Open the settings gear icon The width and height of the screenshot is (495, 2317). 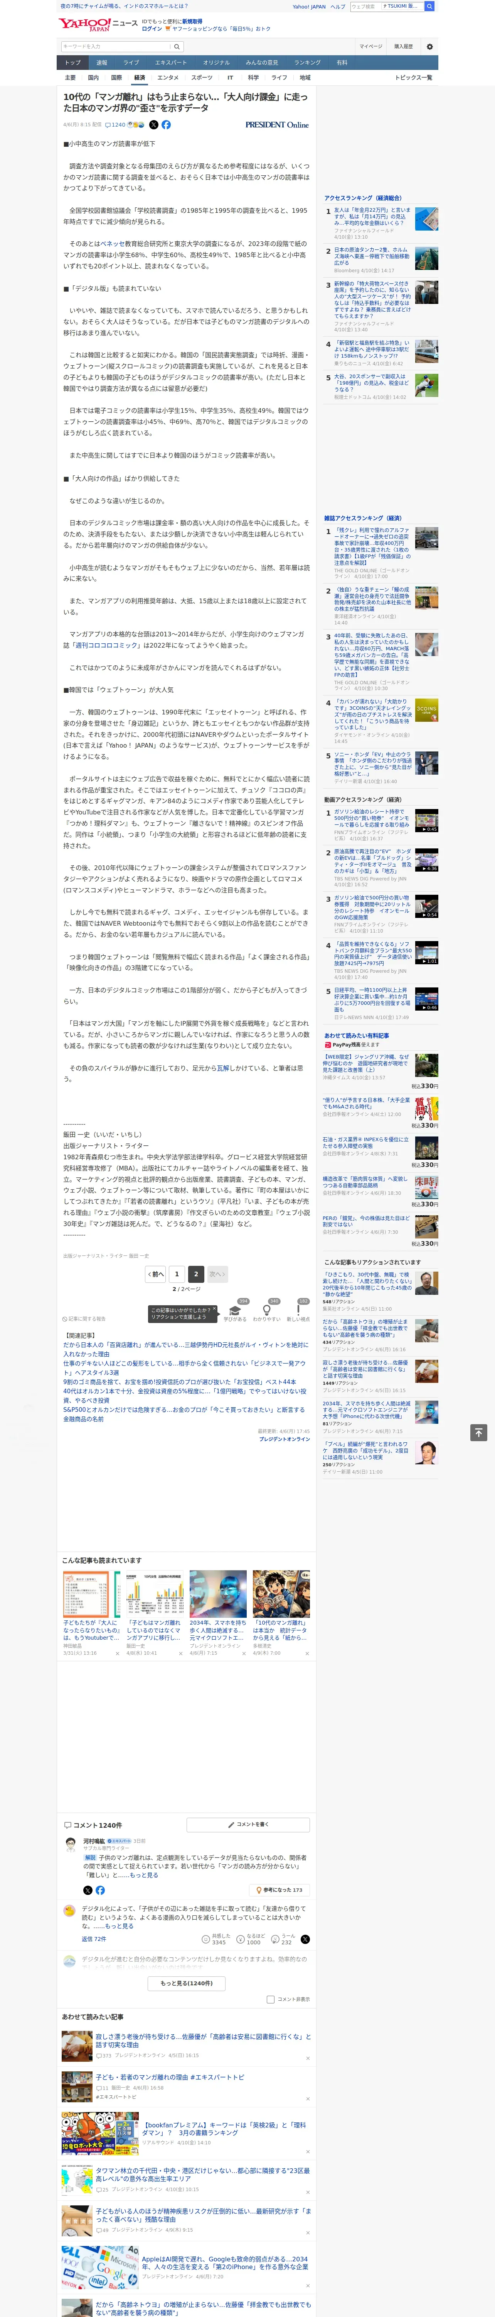click(429, 47)
